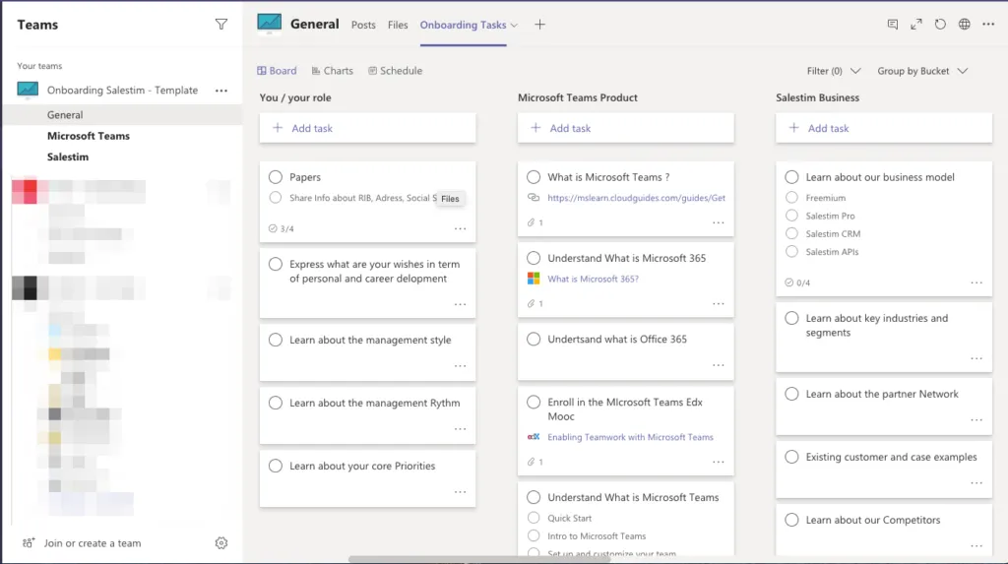Screen dimensions: 1008x564
Task: Complete Understand What is Microsoft 365 task
Action: (534, 258)
